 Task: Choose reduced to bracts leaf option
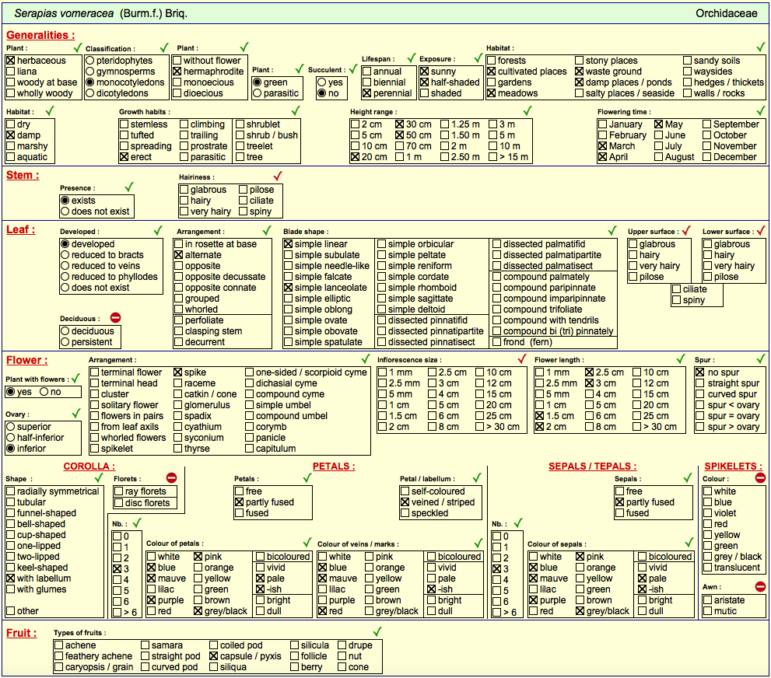[65, 255]
